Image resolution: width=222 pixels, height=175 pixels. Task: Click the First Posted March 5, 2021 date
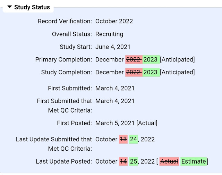pos(115,123)
